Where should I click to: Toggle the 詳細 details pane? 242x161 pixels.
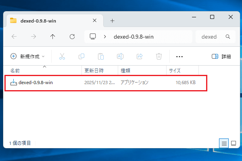click(x=221, y=57)
